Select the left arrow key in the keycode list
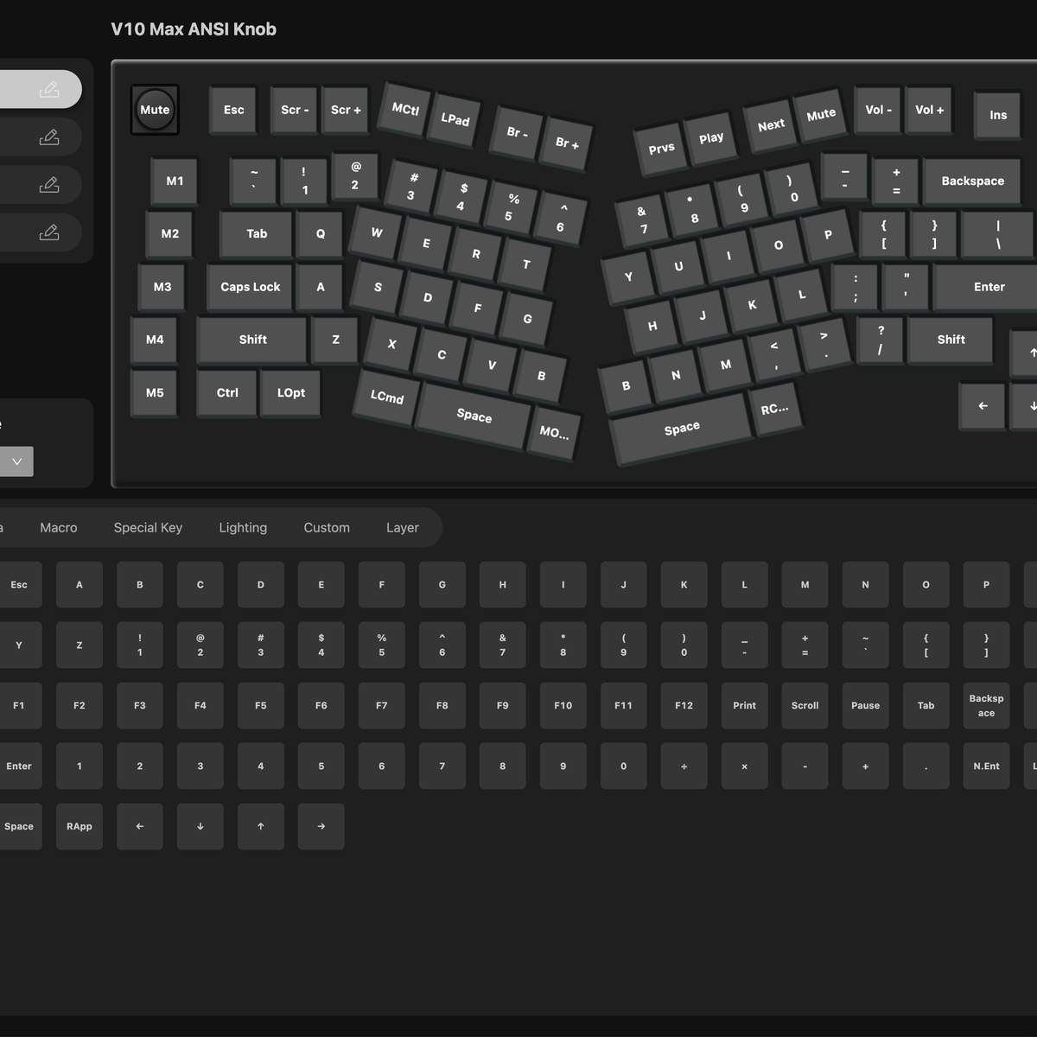The height and width of the screenshot is (1037, 1037). pyautogui.click(x=140, y=826)
